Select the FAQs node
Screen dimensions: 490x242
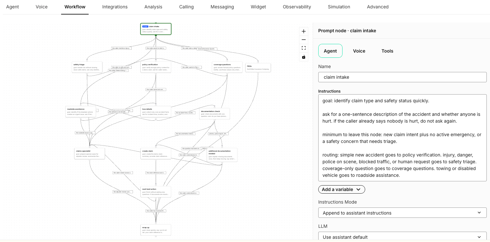[258, 68]
